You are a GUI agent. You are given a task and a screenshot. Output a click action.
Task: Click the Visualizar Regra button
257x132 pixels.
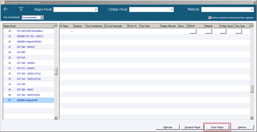tap(192, 127)
